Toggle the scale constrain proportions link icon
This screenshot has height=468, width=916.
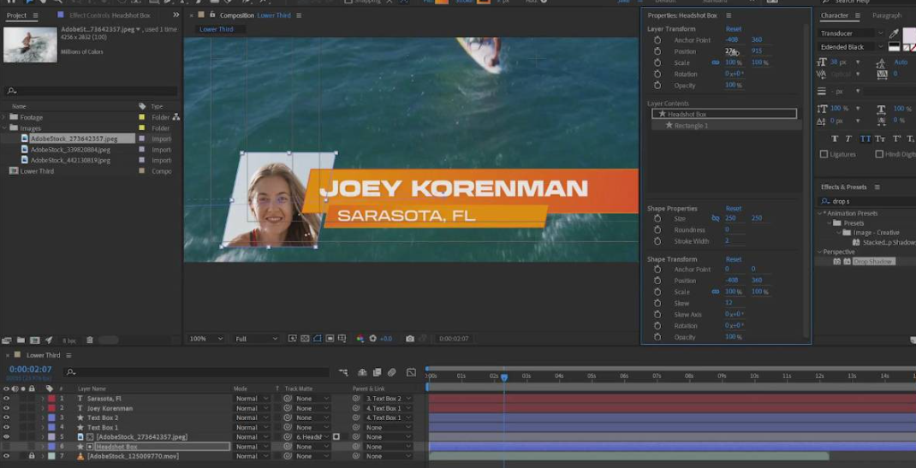(x=716, y=62)
